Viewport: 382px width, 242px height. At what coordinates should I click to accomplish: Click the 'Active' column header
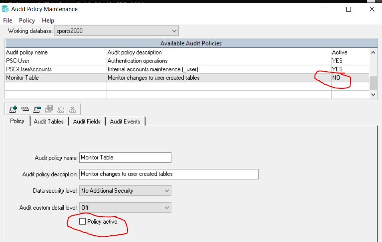pyautogui.click(x=350, y=53)
